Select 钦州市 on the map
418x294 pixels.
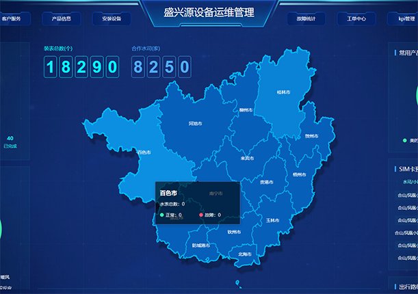pos(234,231)
